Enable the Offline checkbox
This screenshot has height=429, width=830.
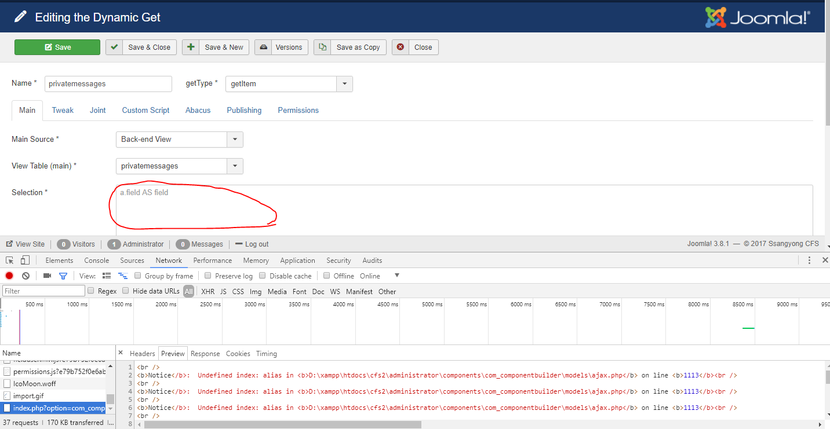coord(327,276)
